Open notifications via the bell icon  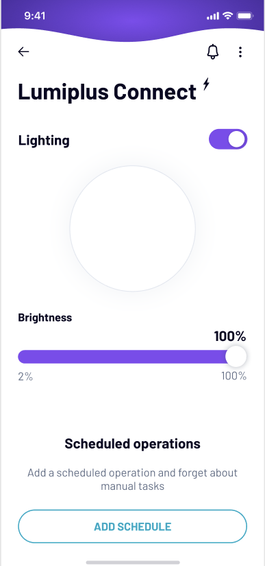point(213,51)
